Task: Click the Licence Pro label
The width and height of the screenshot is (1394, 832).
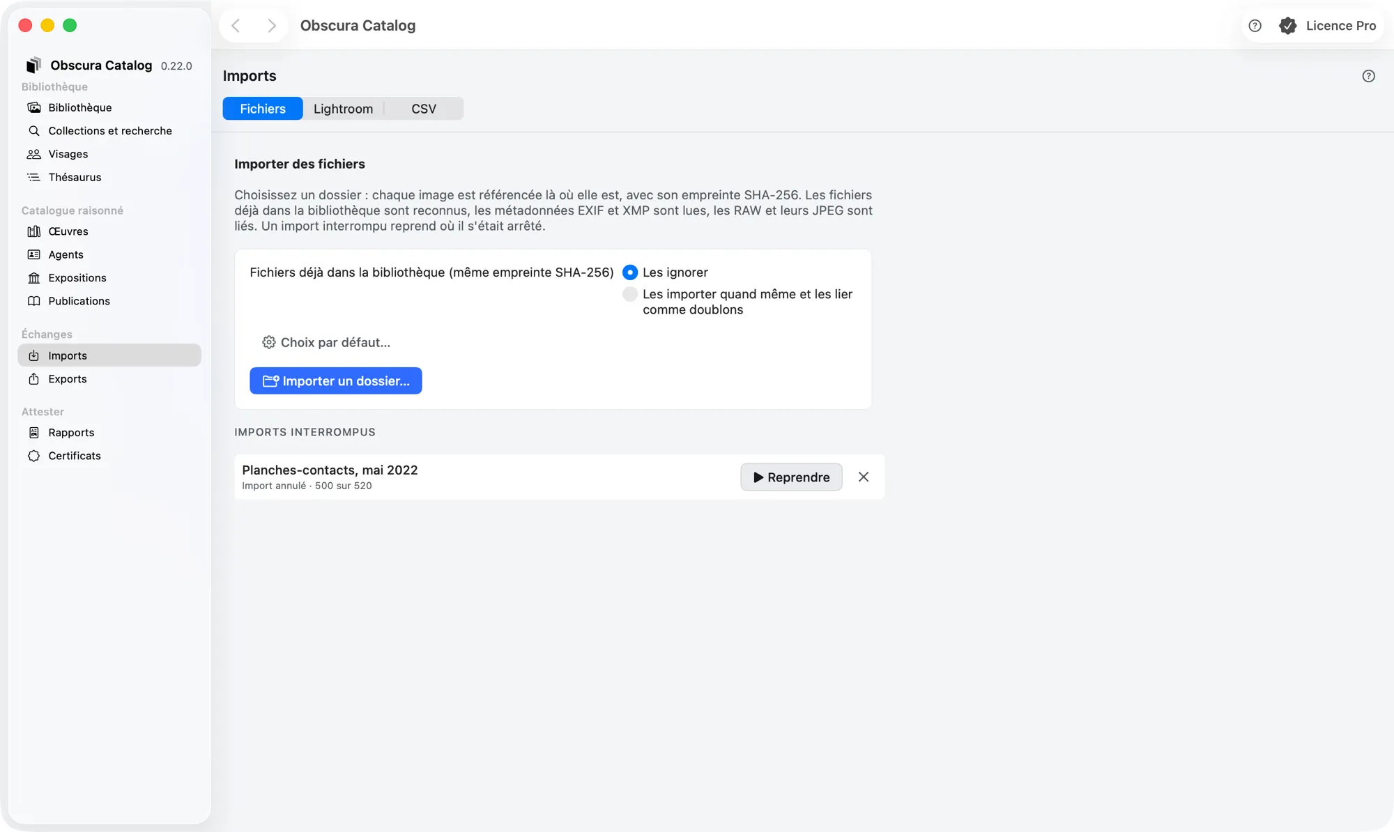Action: point(1341,26)
